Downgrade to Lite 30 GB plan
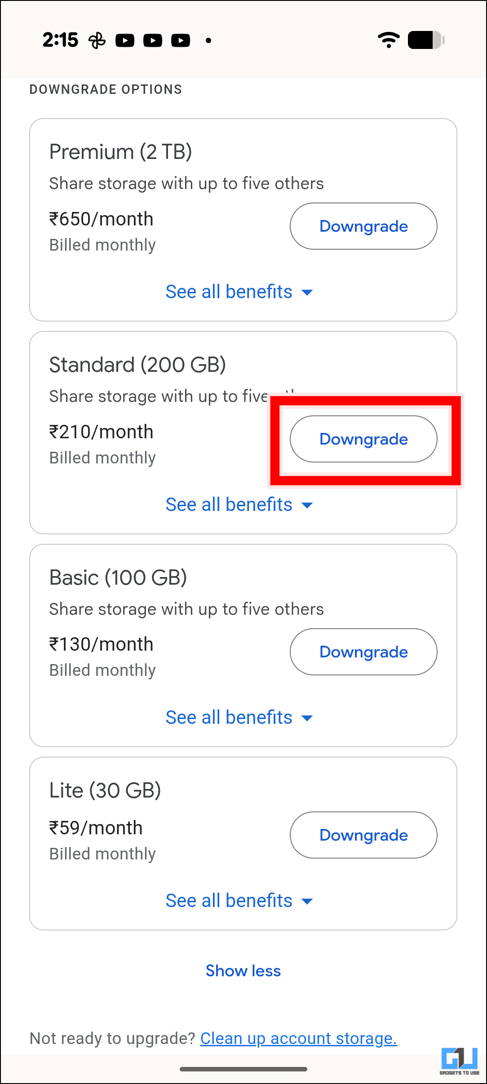 point(363,835)
